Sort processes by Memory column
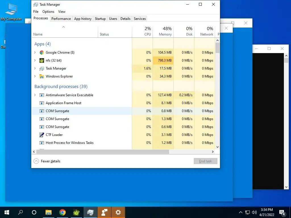The image size is (291, 218). tap(163, 32)
